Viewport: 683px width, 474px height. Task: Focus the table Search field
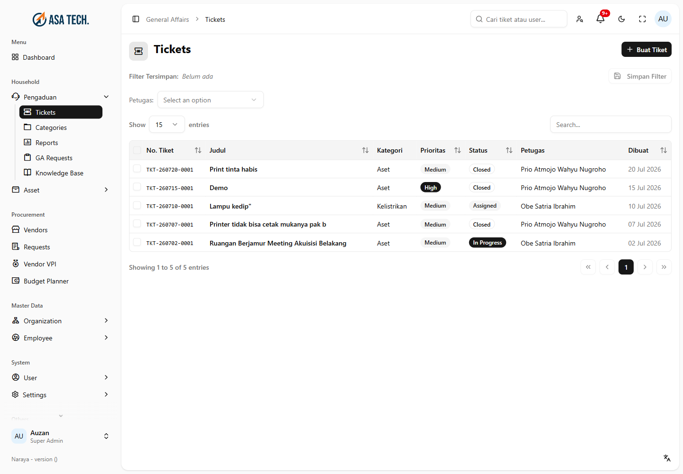pos(611,125)
